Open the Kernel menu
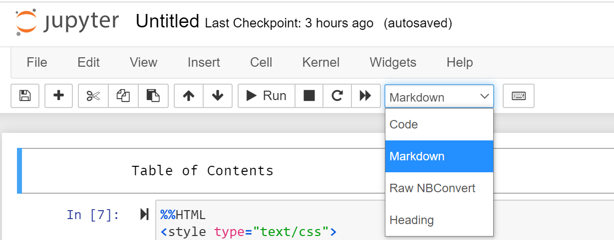This screenshot has width=614, height=240. [x=321, y=62]
